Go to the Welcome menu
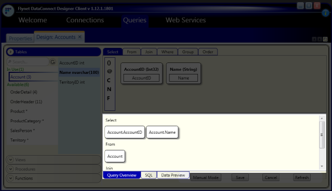The image size is (332, 191). click(x=33, y=20)
